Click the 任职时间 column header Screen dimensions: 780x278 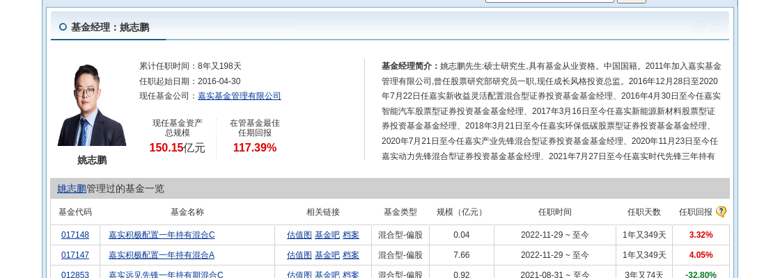pyautogui.click(x=554, y=212)
